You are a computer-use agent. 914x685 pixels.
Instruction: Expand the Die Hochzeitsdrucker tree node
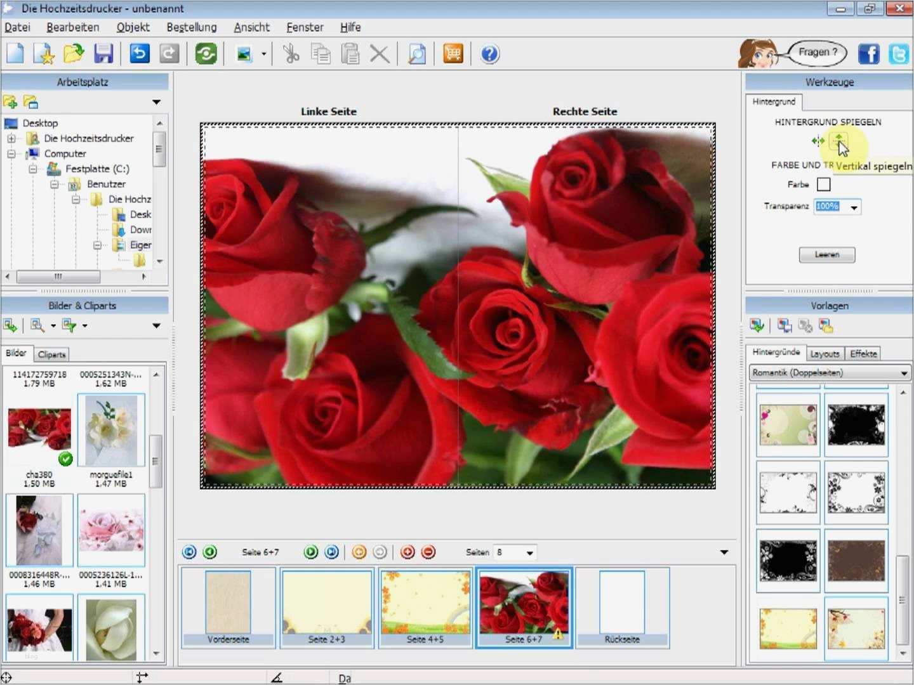click(11, 138)
